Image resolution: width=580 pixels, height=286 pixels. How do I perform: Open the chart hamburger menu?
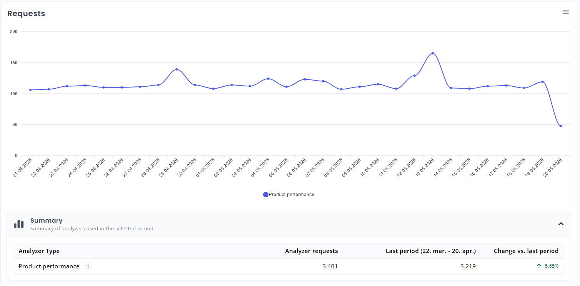[x=565, y=12]
